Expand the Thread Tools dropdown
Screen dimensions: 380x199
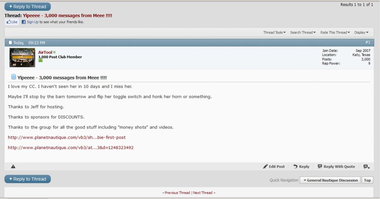coord(274,33)
